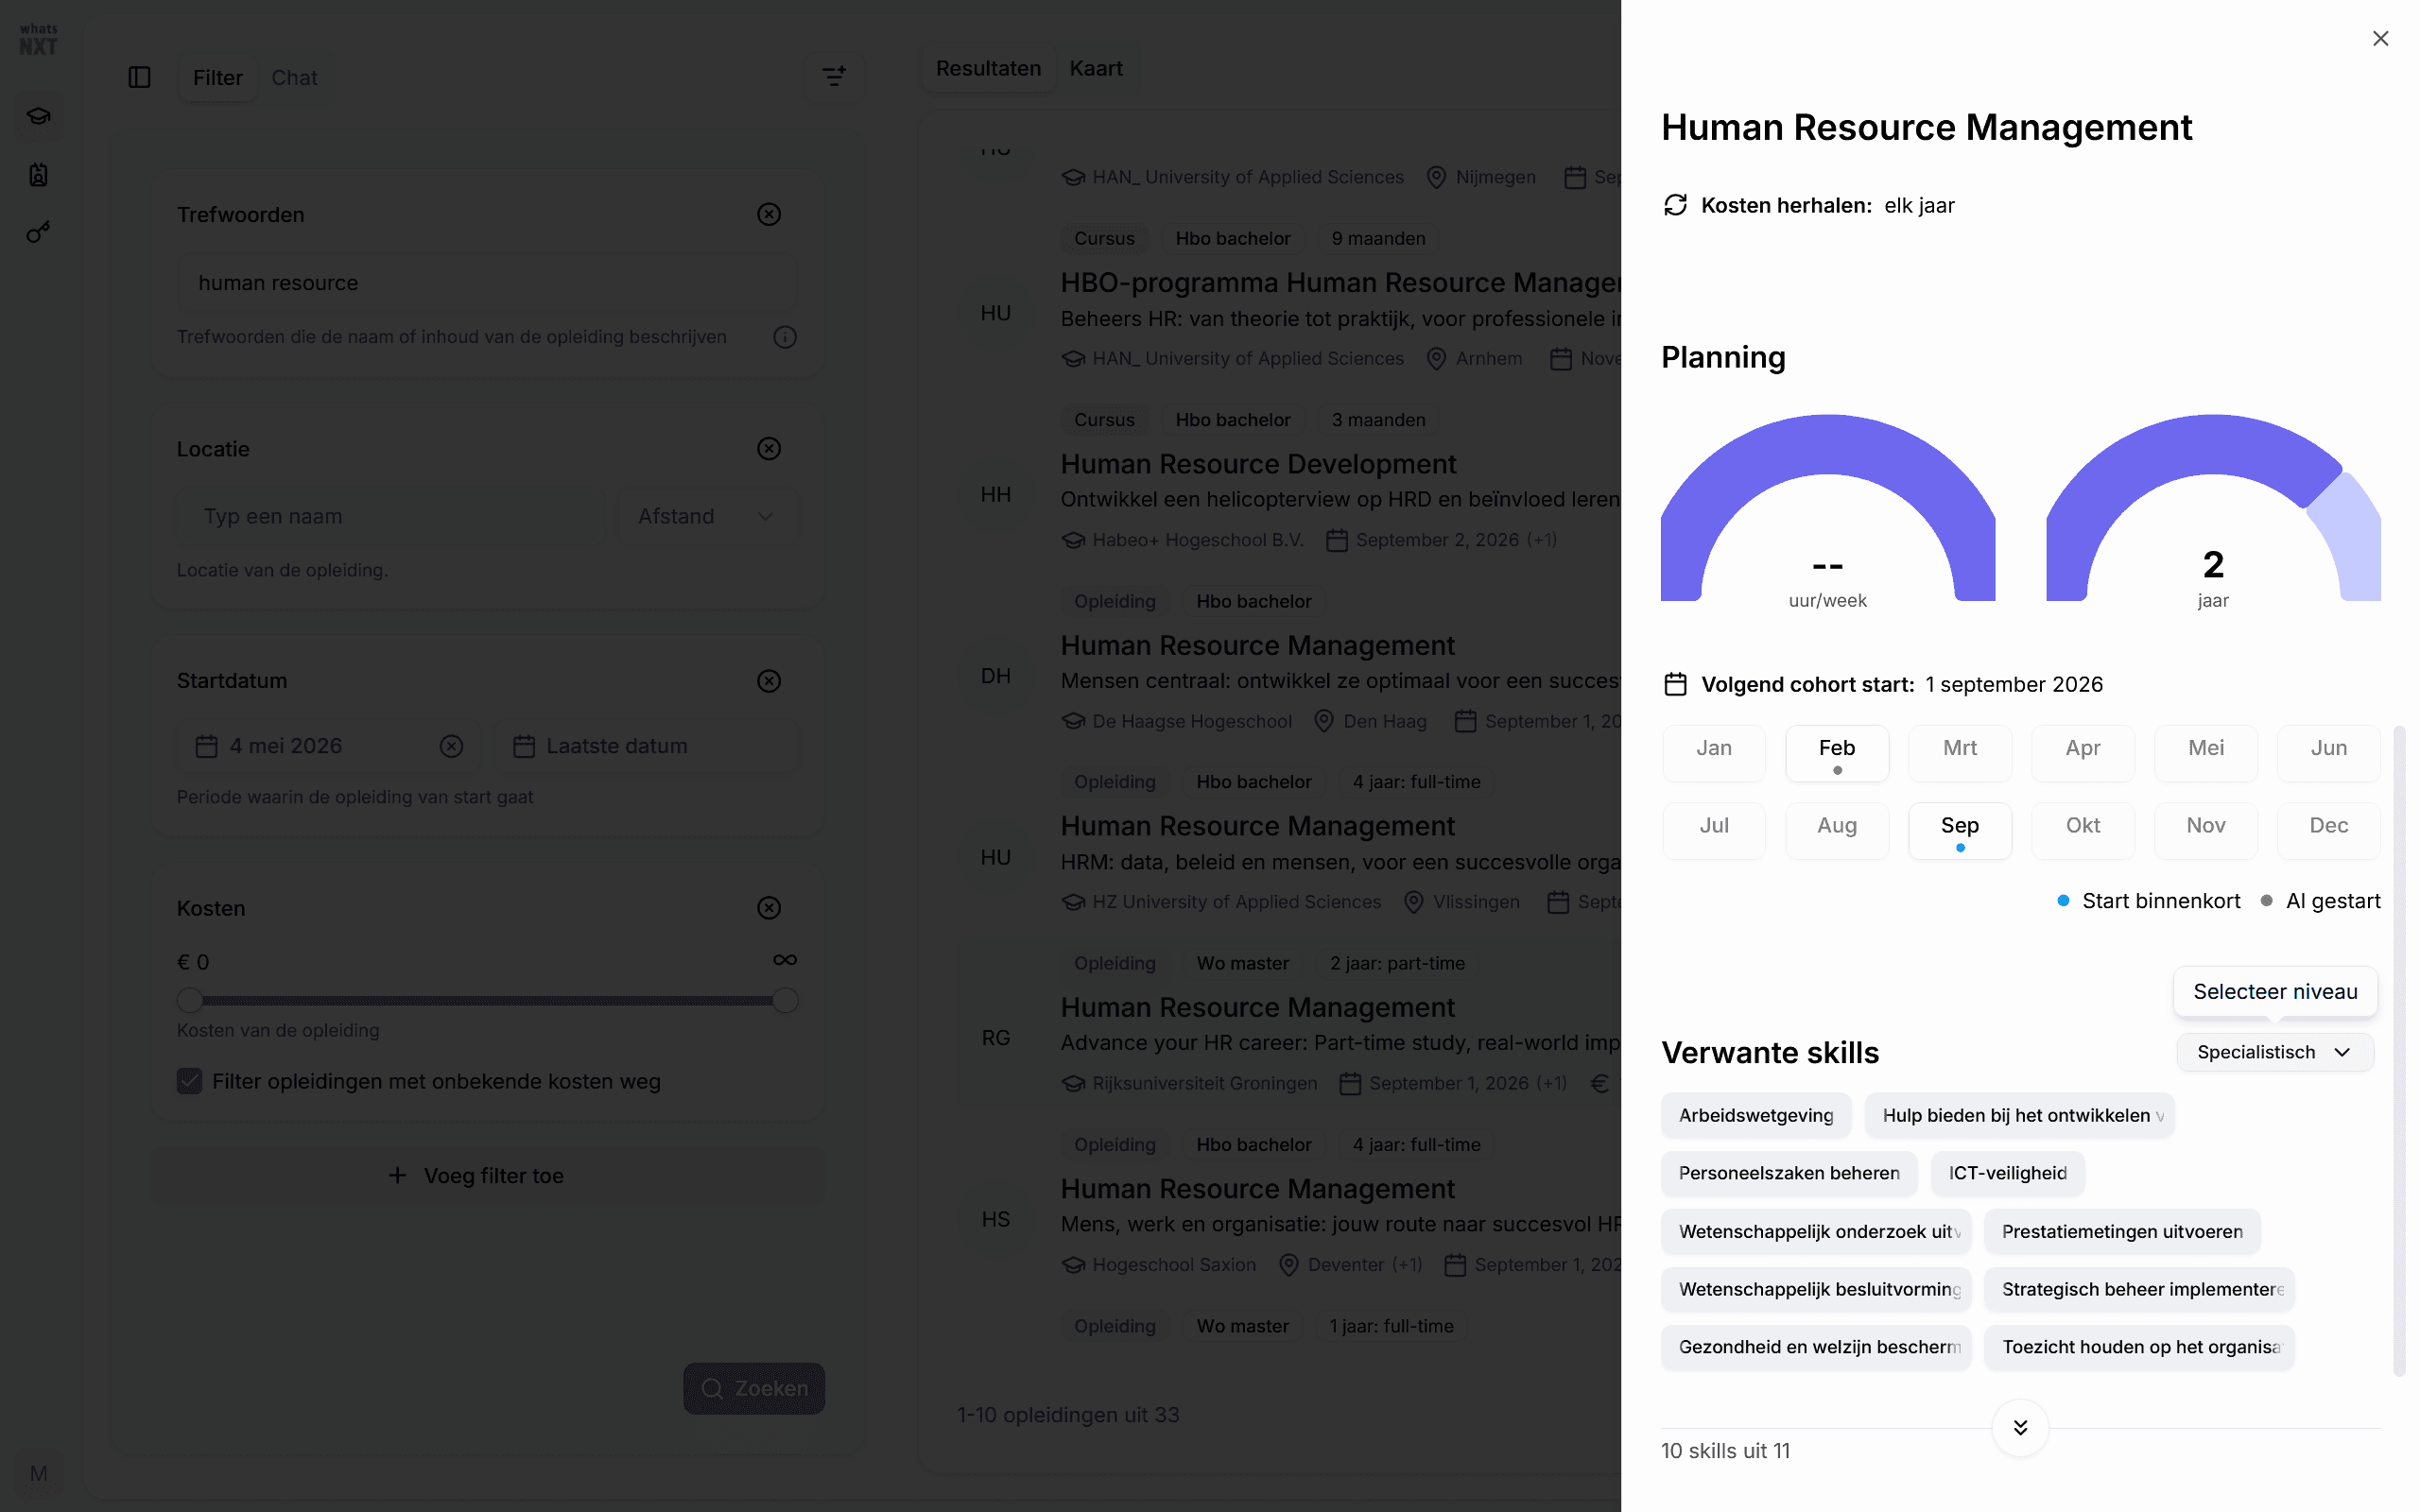
Task: Click the whatsNXT logo
Action: pyautogui.click(x=38, y=40)
